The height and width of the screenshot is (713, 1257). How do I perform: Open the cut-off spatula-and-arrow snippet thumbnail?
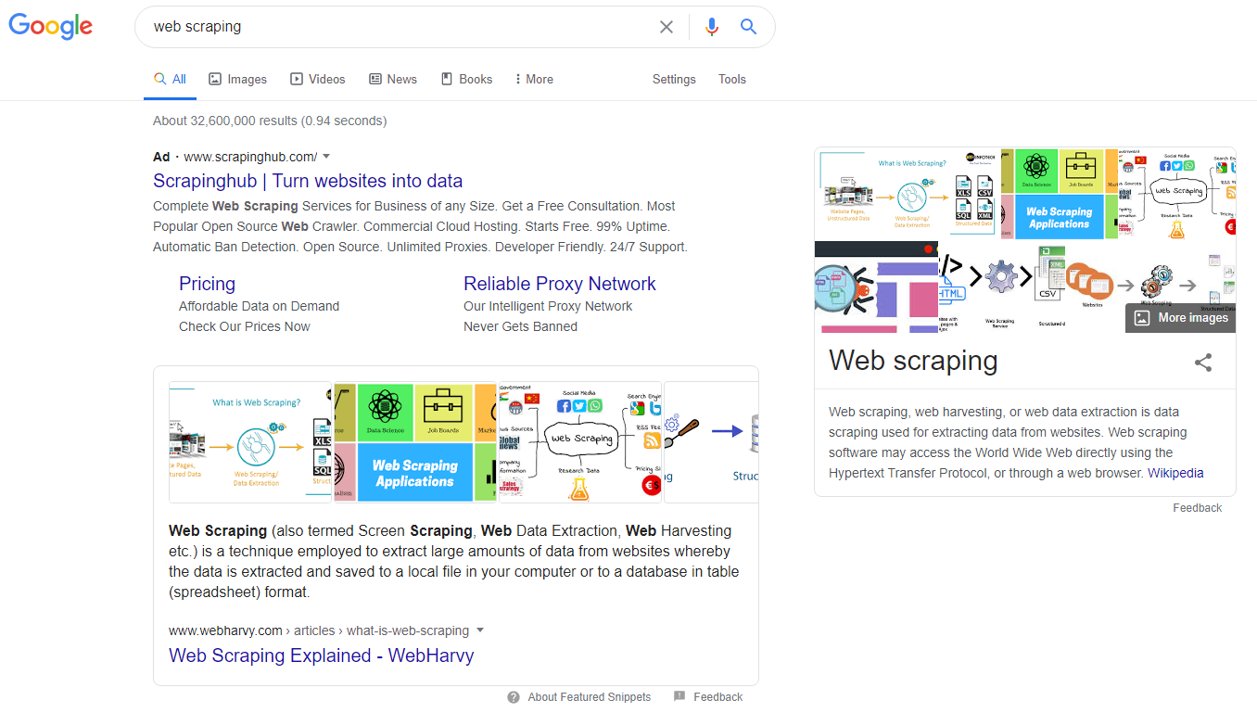(711, 442)
